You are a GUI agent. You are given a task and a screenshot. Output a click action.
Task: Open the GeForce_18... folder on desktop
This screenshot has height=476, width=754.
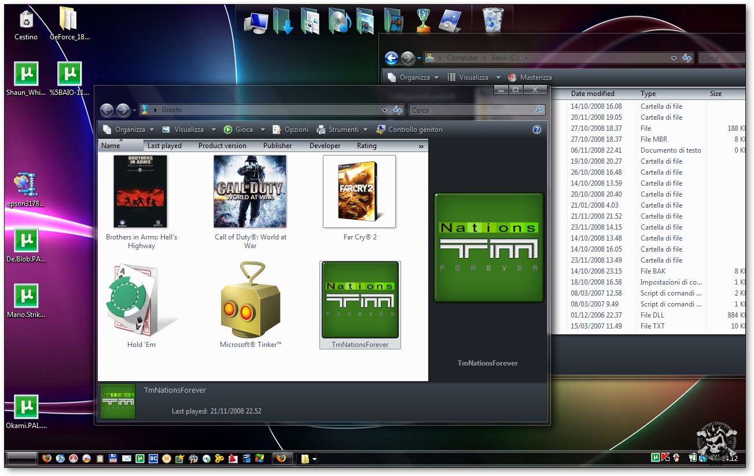(x=69, y=24)
